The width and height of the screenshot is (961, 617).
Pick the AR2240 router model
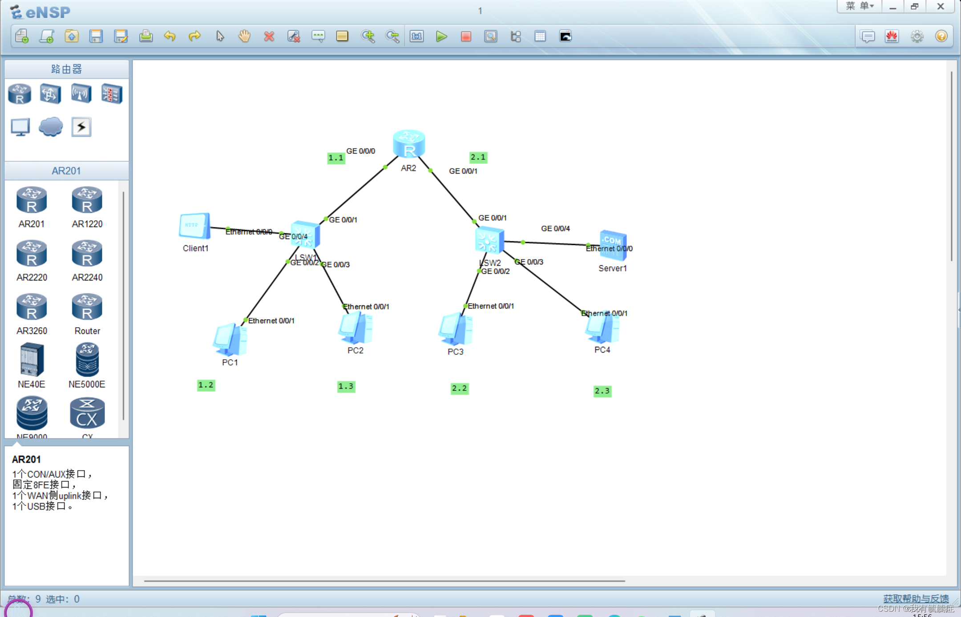87,261
